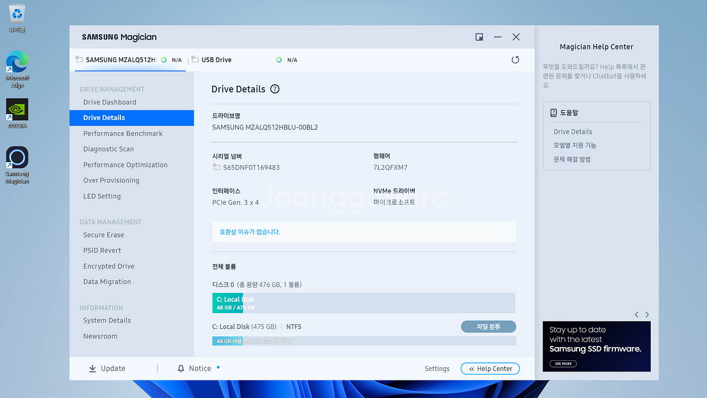Open Drive Dashboard in sidebar
Screen dimensions: 707x398
click(x=110, y=102)
